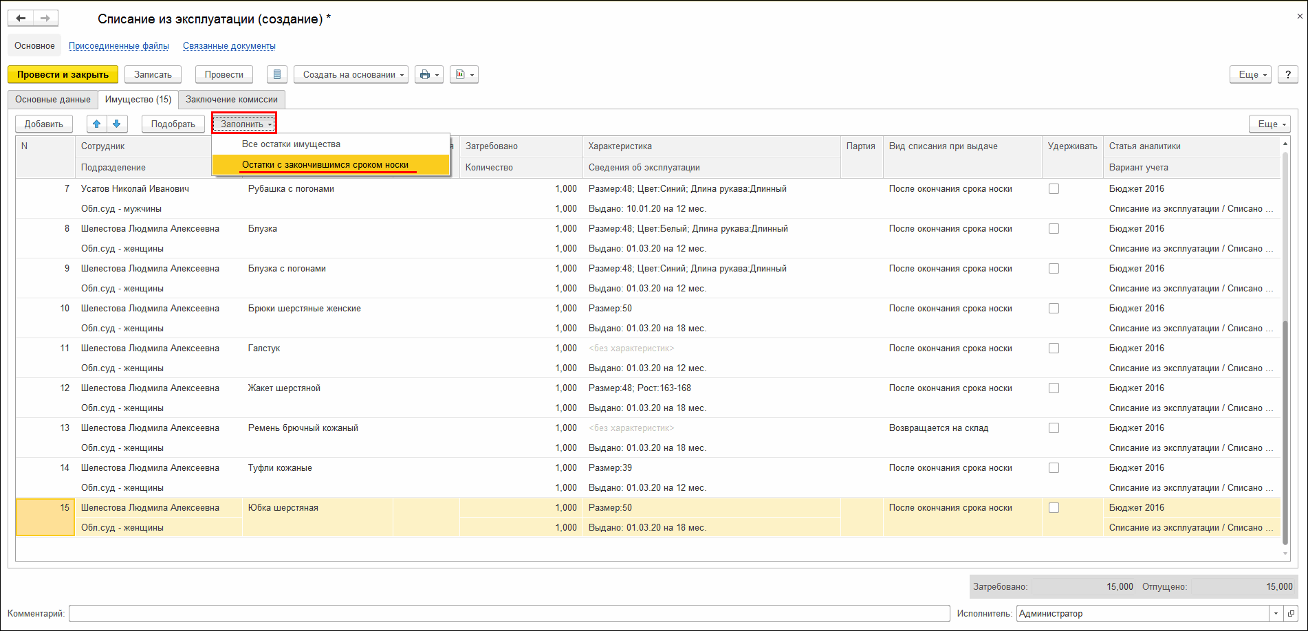Select the Галстук cell

[317, 348]
